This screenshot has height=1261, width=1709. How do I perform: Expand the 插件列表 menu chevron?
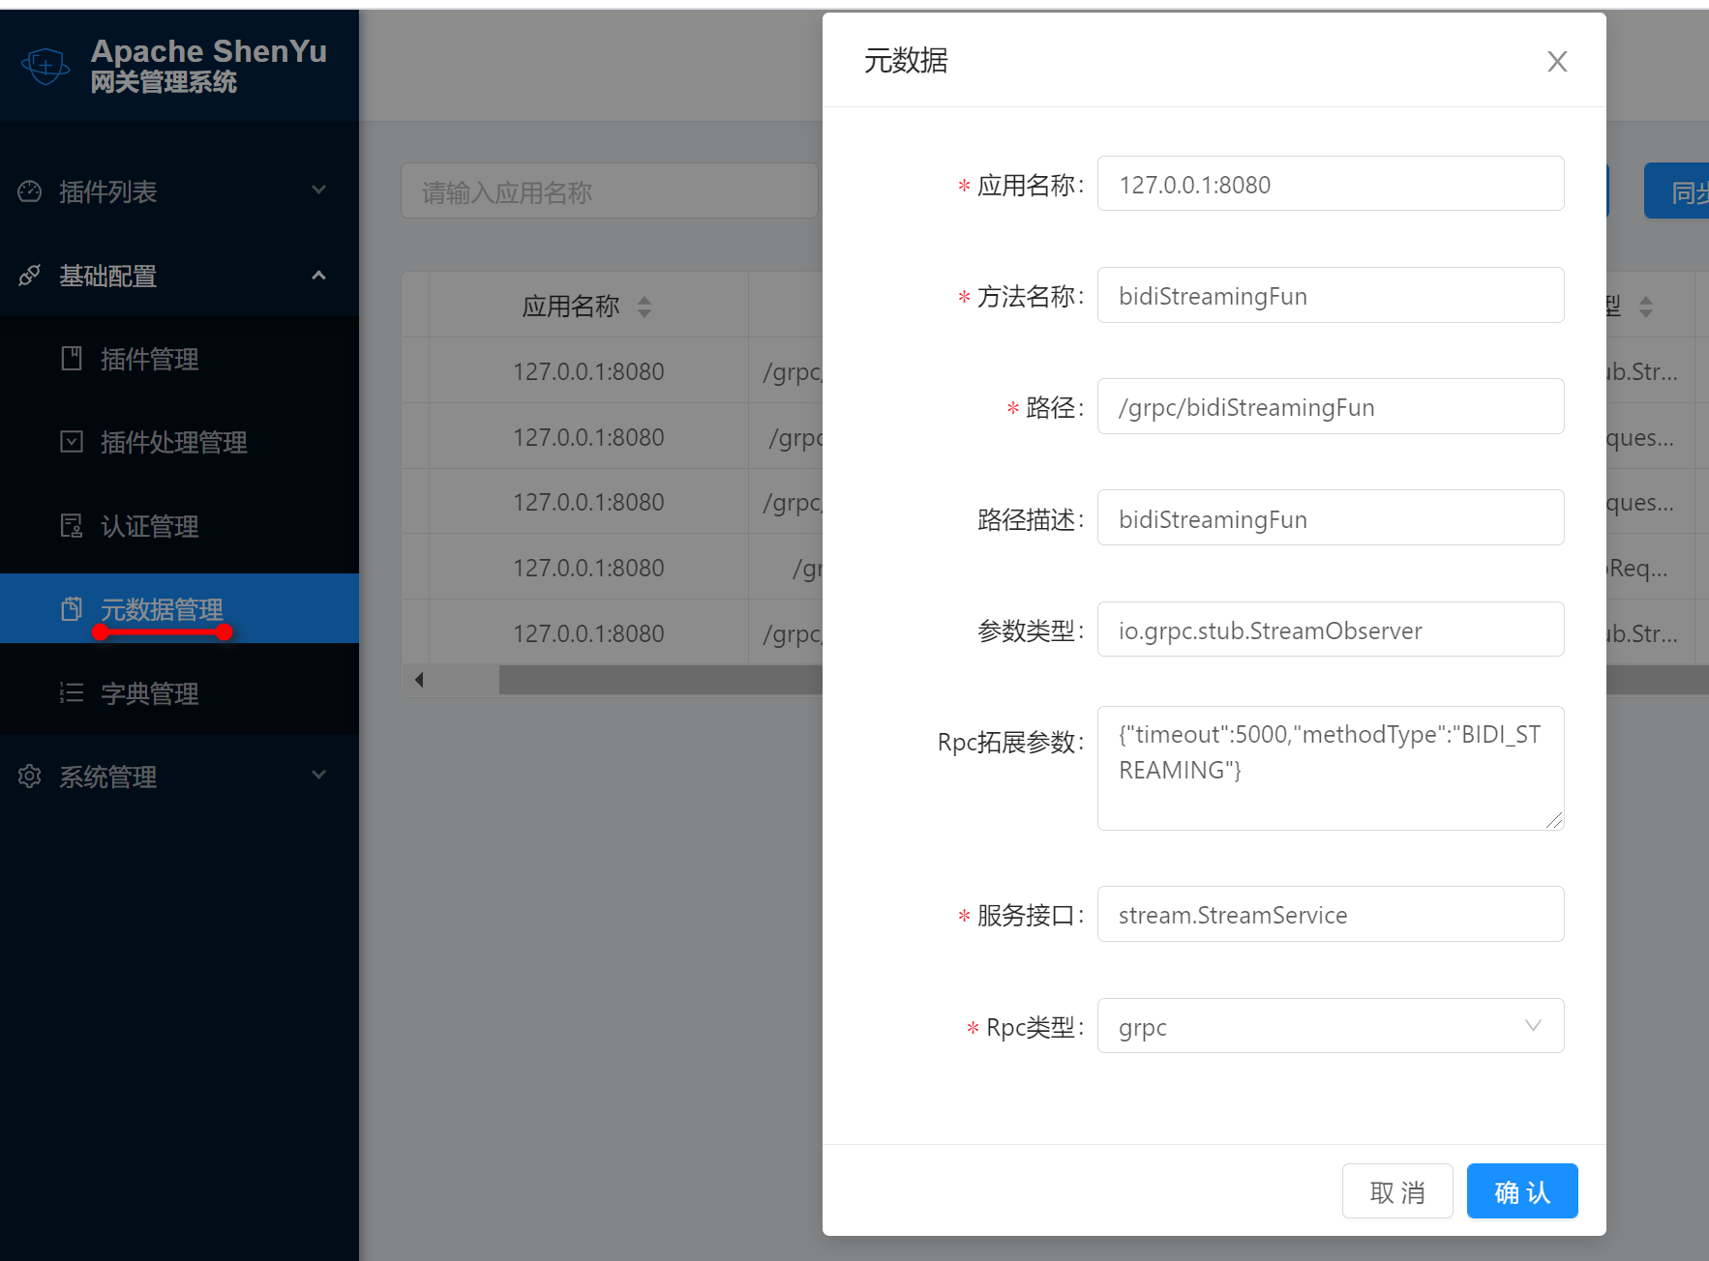click(318, 191)
